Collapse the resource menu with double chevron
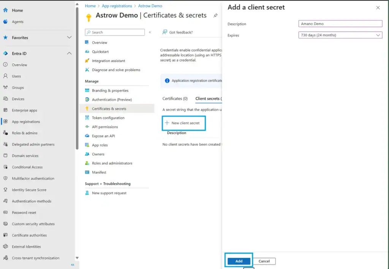This screenshot has height=269, width=389. click(x=150, y=32)
